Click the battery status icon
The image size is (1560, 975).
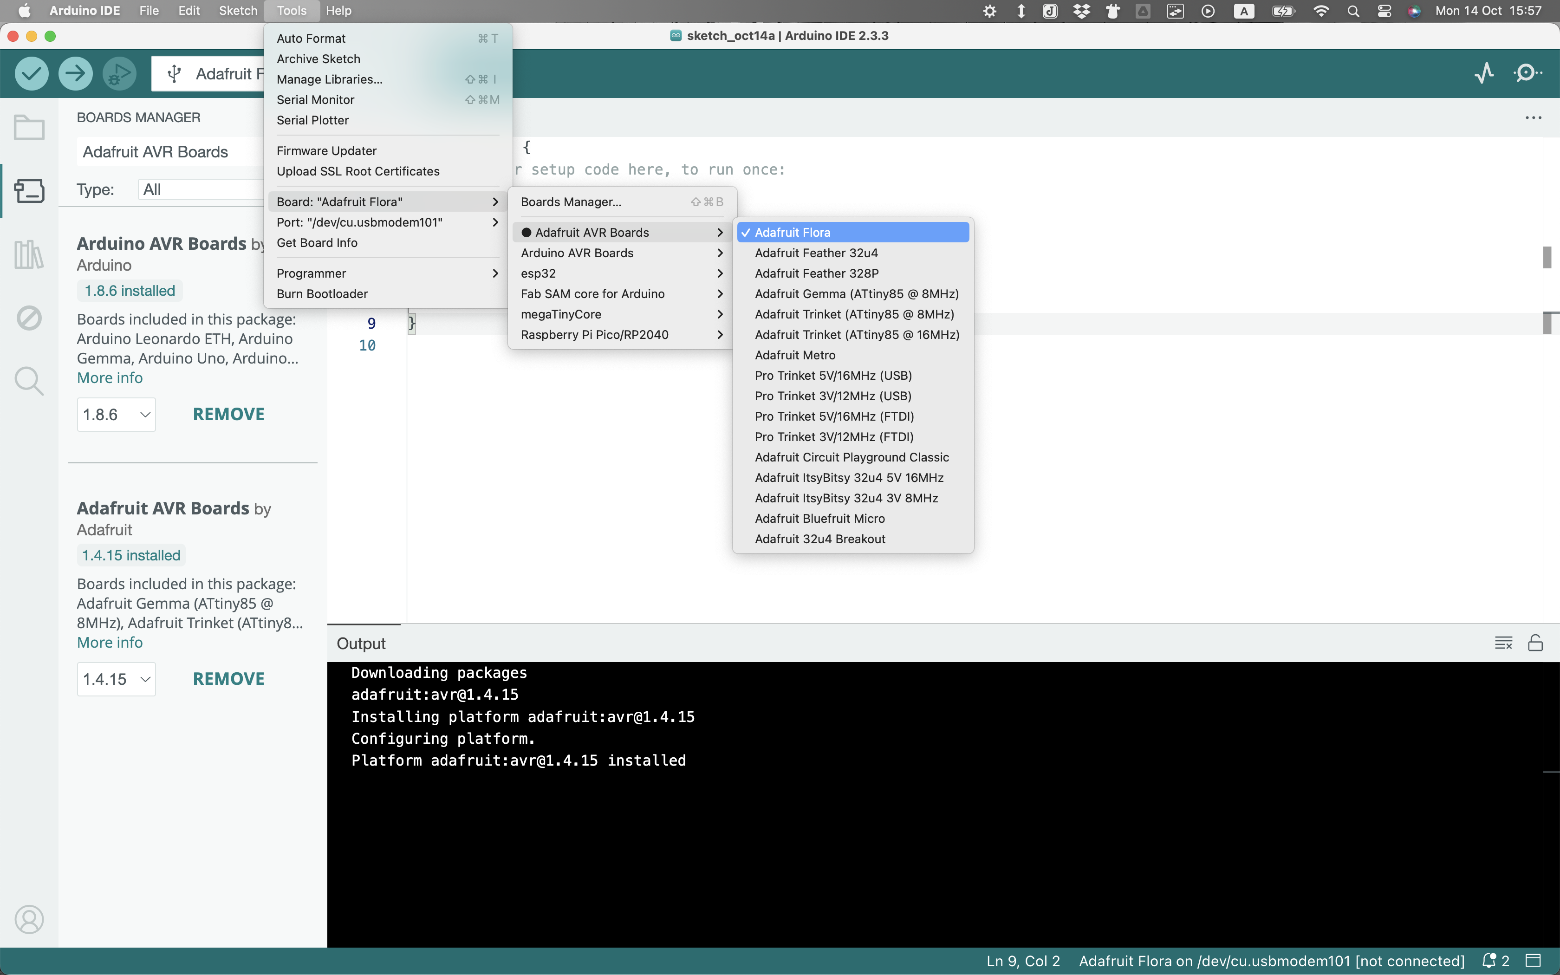point(1283,11)
